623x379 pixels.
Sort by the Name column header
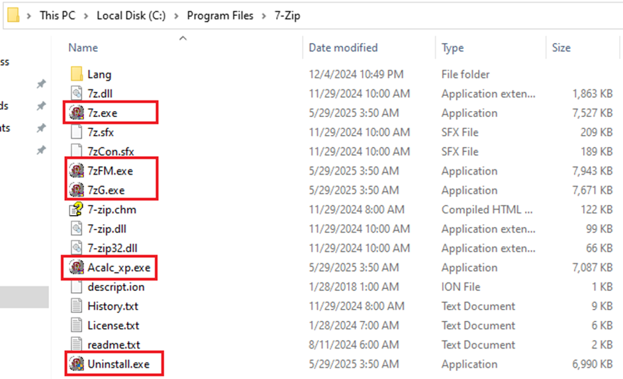click(x=83, y=48)
